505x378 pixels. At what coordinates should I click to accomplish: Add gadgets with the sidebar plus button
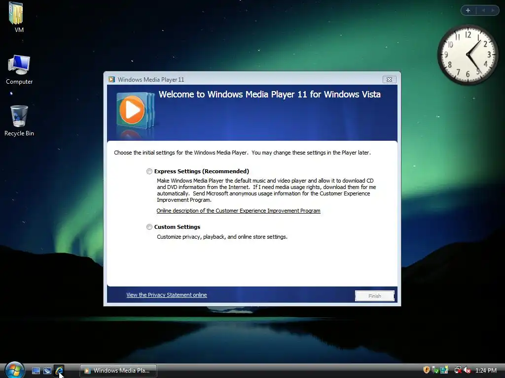468,10
